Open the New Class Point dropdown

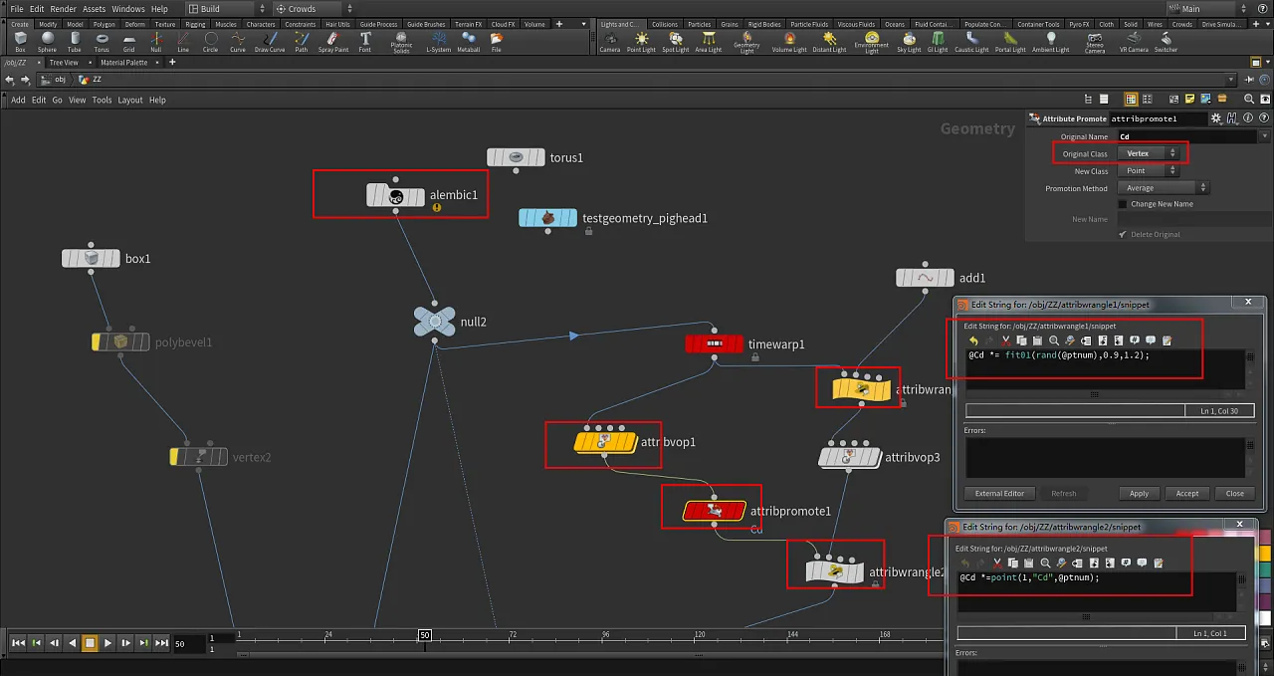pos(1150,171)
